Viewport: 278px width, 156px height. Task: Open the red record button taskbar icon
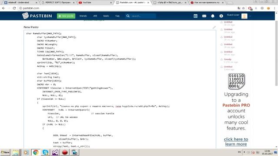click(65, 152)
